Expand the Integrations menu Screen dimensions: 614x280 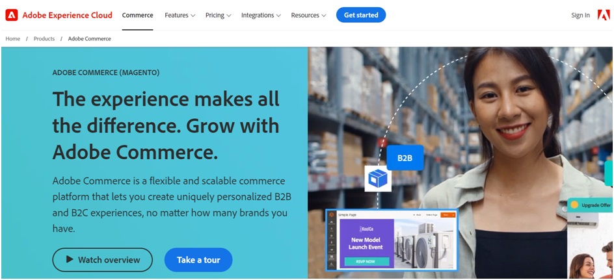click(x=261, y=15)
